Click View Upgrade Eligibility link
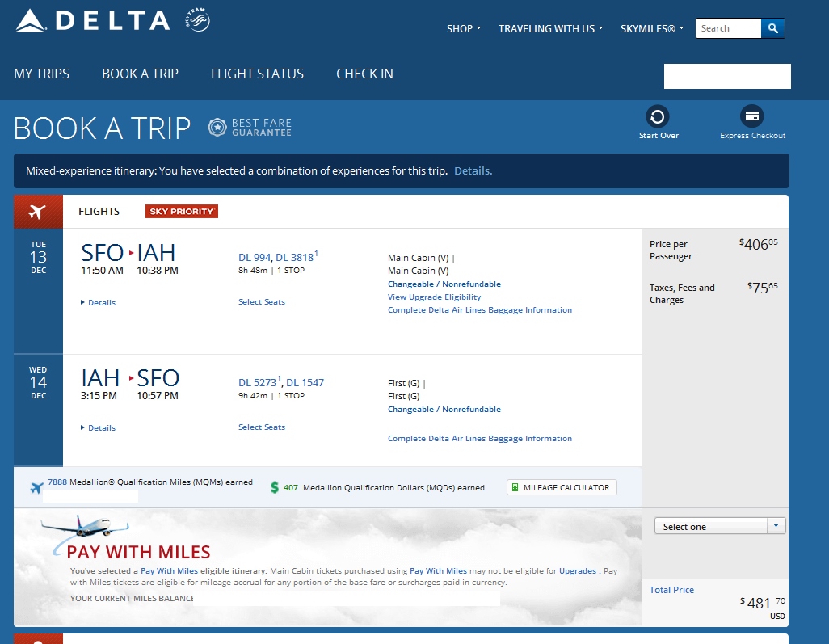Screen dimensions: 829x644 [x=434, y=297]
